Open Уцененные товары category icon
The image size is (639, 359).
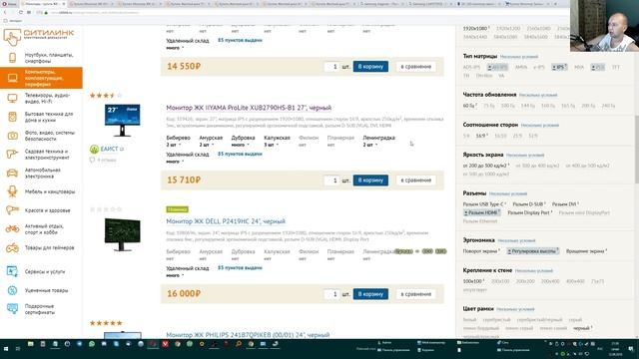point(13,290)
